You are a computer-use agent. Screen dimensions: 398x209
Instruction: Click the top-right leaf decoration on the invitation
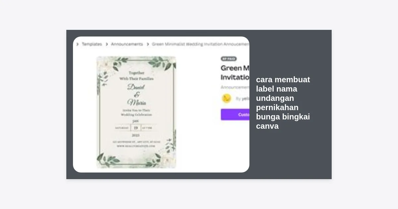click(163, 63)
